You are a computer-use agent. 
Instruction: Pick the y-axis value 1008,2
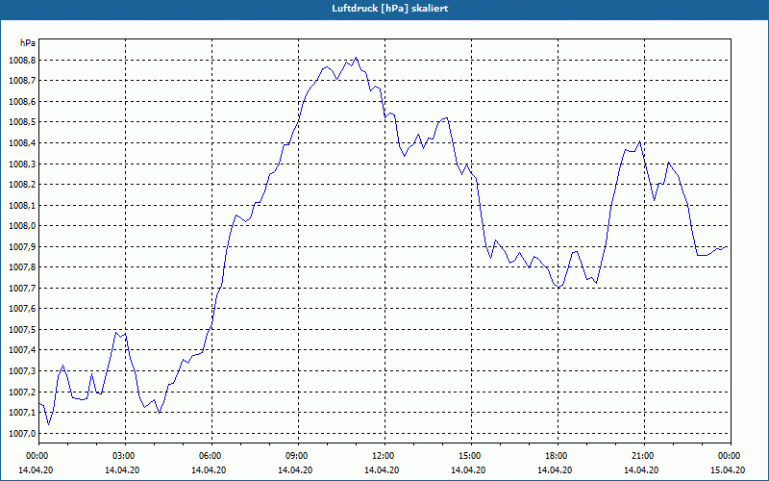21,185
